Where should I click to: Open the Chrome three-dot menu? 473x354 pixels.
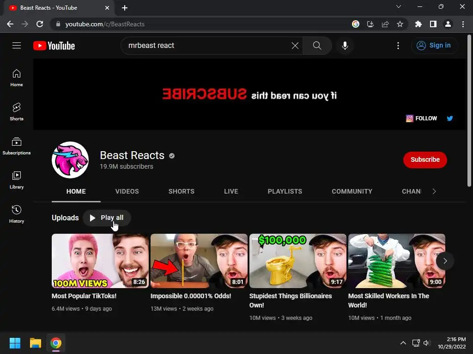[x=463, y=24]
